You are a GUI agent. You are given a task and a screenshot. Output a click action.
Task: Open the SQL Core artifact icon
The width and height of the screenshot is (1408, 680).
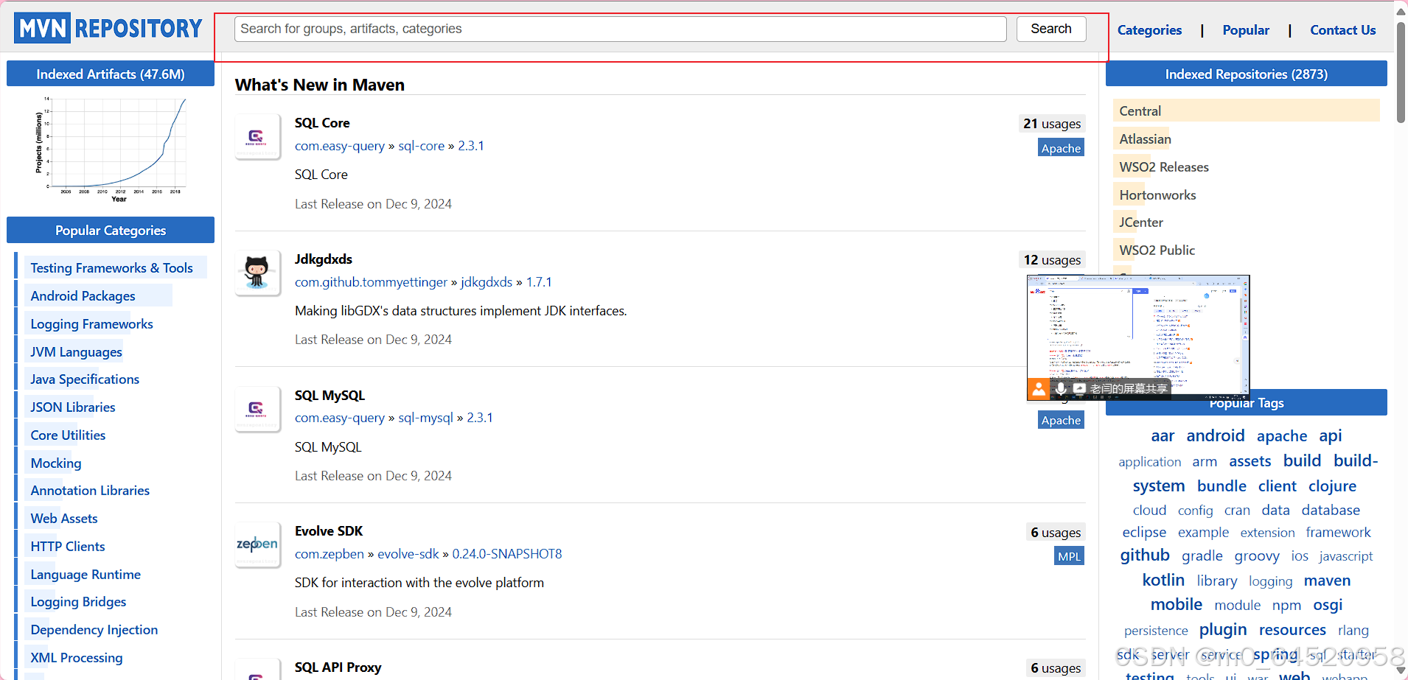[257, 136]
